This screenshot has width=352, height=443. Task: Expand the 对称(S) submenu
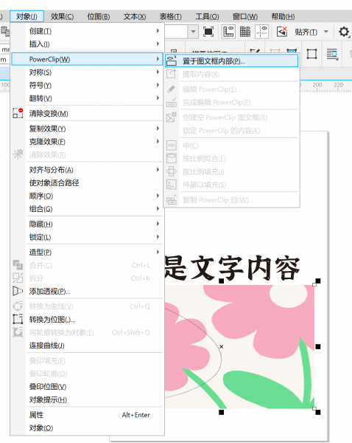(87, 72)
